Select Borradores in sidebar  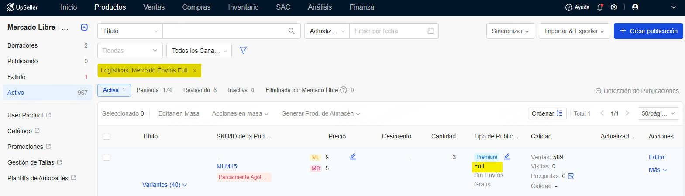(x=48, y=45)
